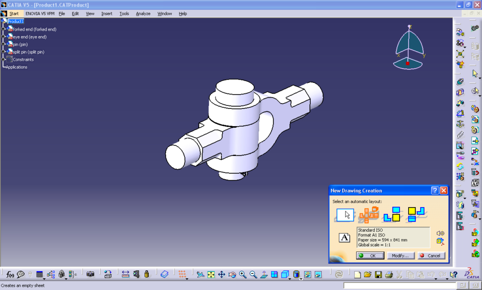The width and height of the screenshot is (482, 290).
Task: Open the Window menu
Action: 164,14
